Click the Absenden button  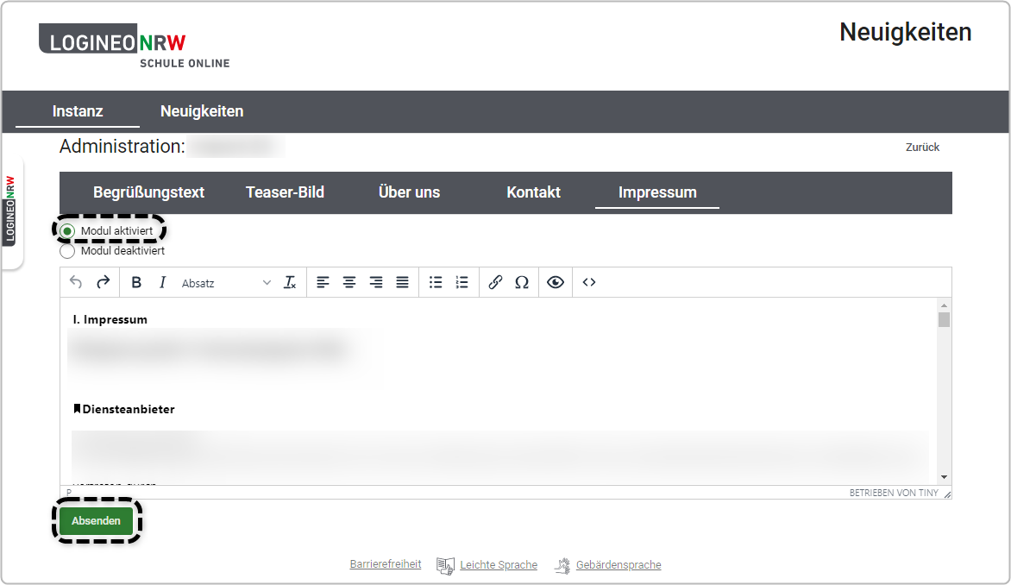click(96, 520)
